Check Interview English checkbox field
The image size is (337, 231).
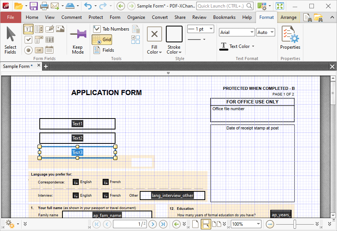click(76, 196)
